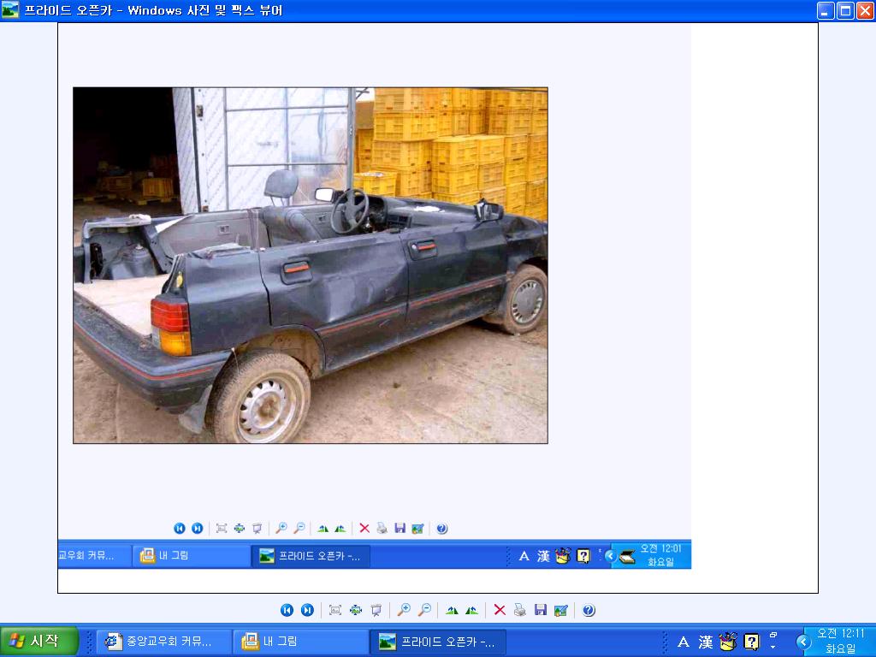This screenshot has height=657, width=876.
Task: Go to the previous image in viewer toolbar
Action: (x=287, y=610)
